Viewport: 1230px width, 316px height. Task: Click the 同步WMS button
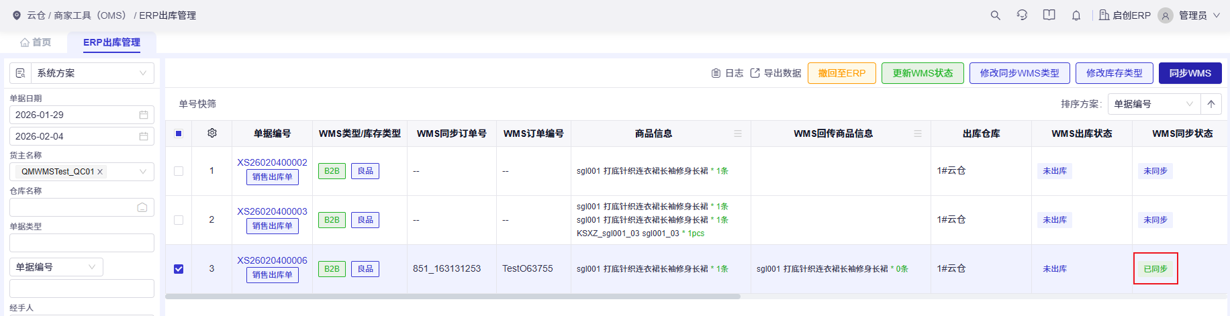[x=1190, y=73]
